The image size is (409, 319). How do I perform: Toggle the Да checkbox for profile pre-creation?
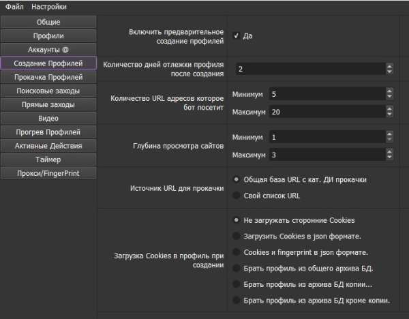236,35
